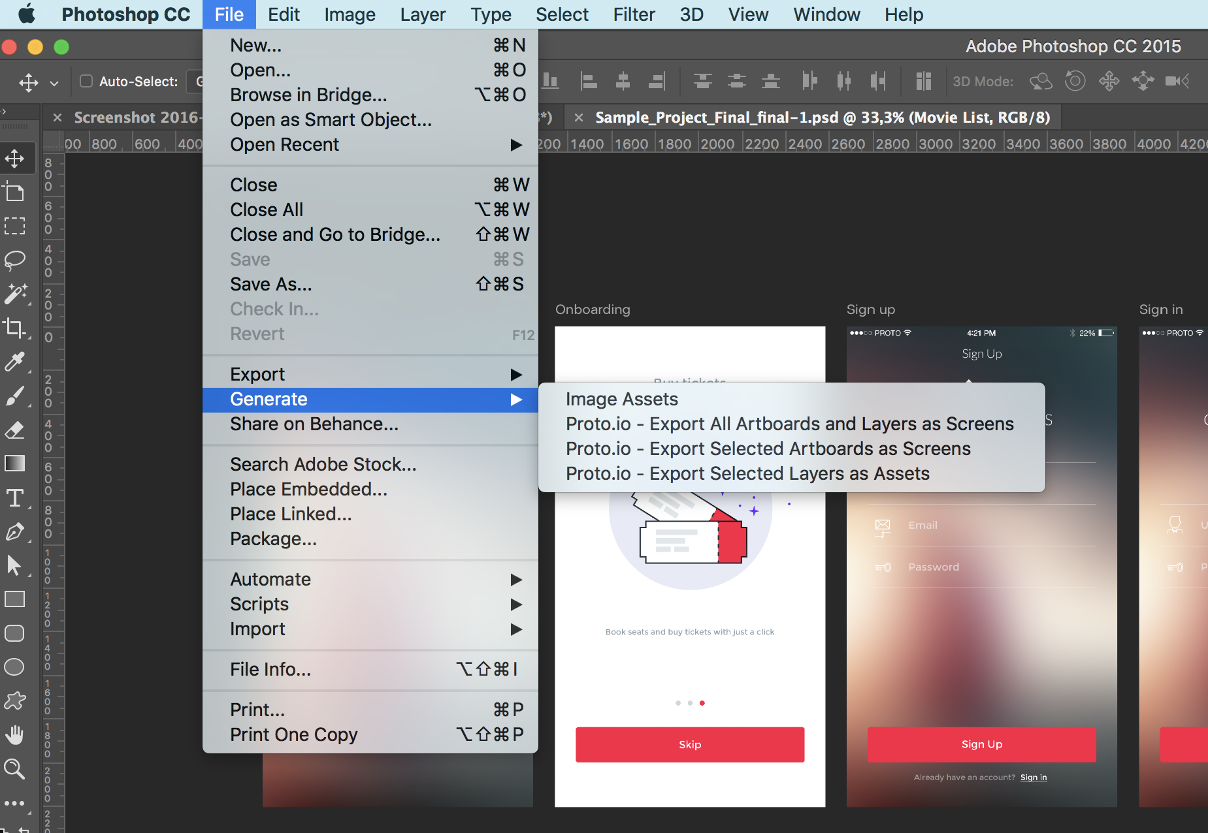Close the Screenshot 2016 document tab

(x=57, y=118)
